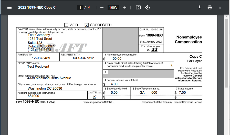The image size is (230, 135).
Task: Toggle the 2nd TIN not. checkbox
Action: (x=95, y=97)
